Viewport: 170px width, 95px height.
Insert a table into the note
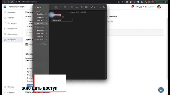86,7
